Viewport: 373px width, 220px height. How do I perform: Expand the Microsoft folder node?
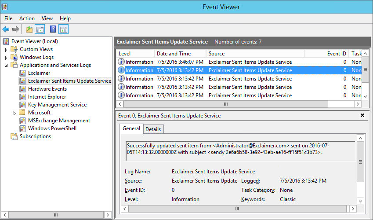[x=15, y=113]
